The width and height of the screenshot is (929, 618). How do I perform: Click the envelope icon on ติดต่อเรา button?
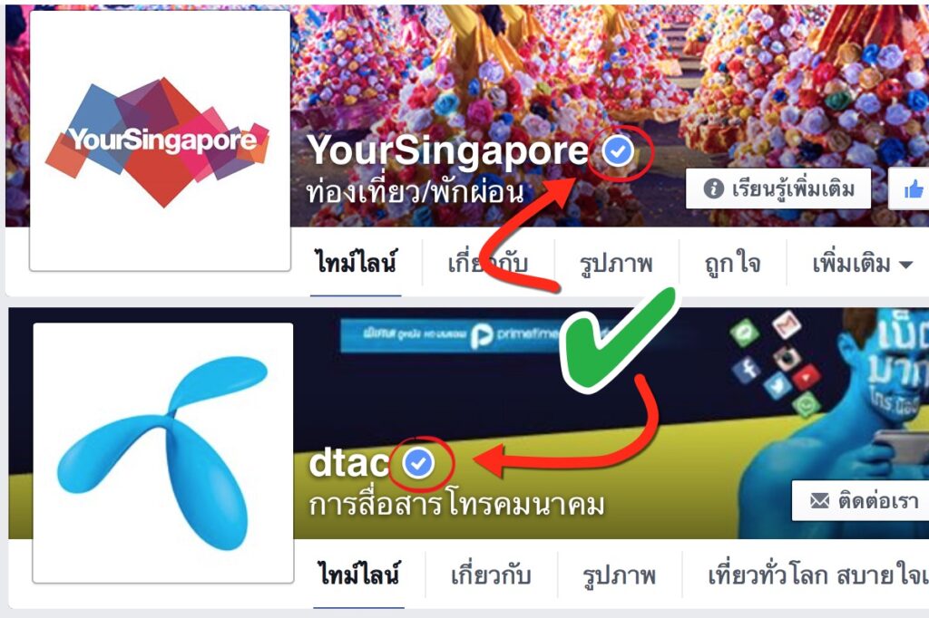click(819, 501)
